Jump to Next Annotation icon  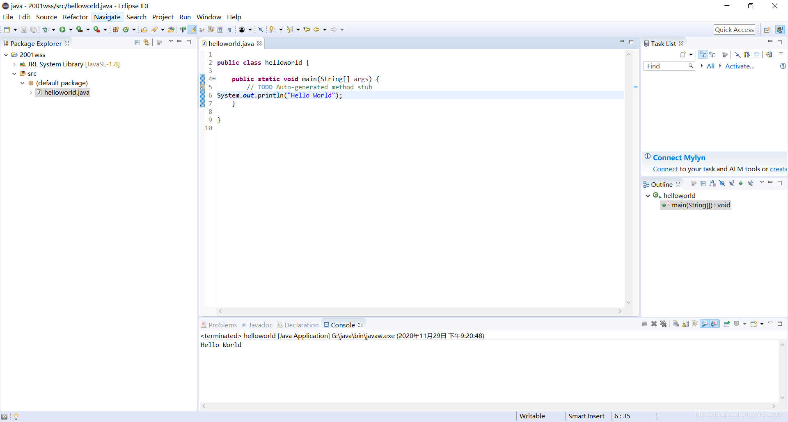pyautogui.click(x=273, y=29)
